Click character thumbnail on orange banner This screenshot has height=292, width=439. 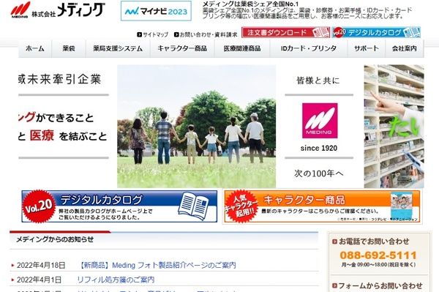point(402,206)
